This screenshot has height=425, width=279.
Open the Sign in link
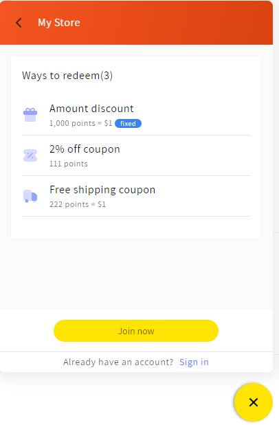(x=194, y=362)
